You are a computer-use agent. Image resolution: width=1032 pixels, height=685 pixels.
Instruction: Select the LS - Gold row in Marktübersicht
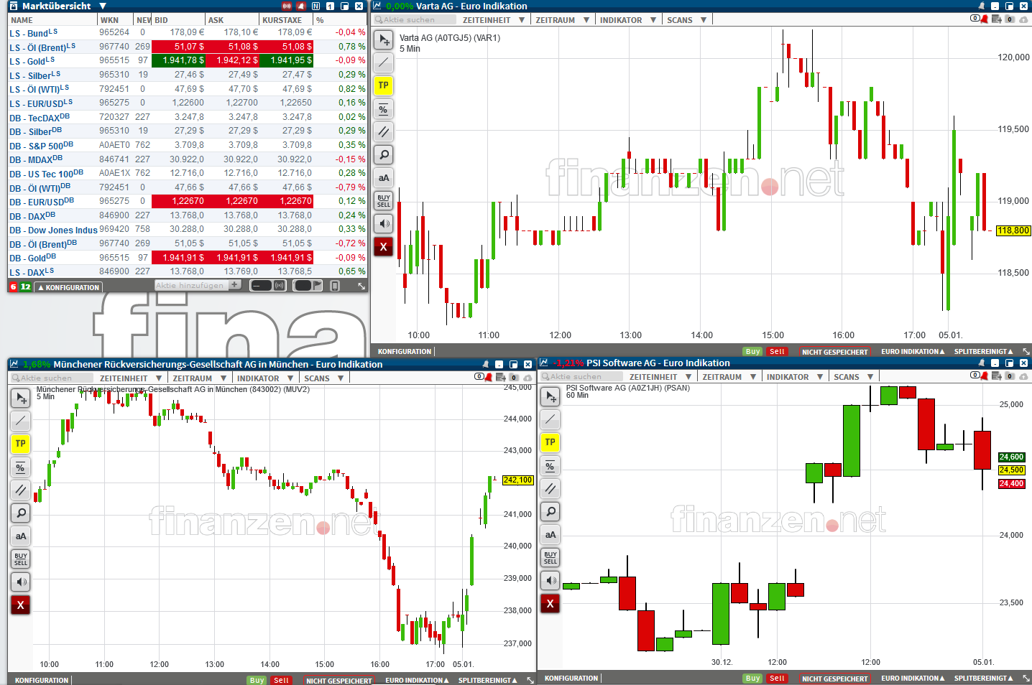point(188,60)
